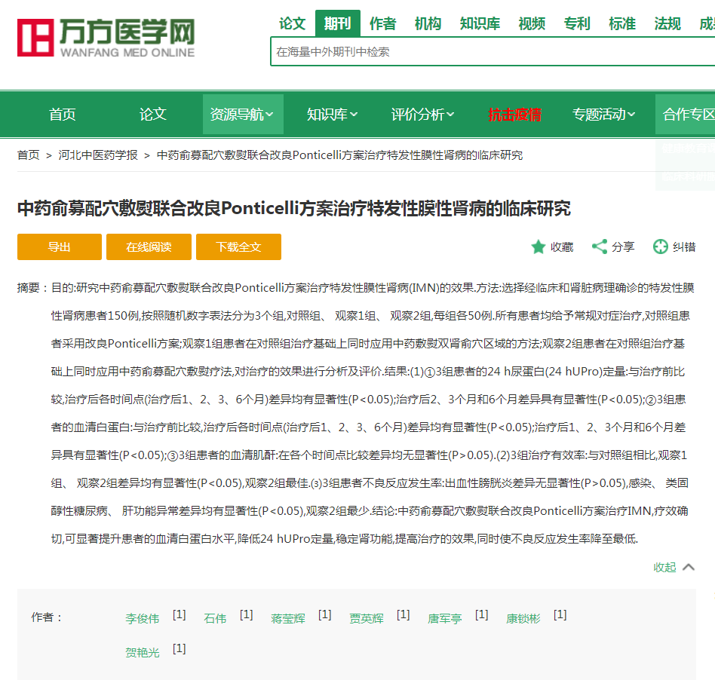Click the 作者： label text
Screen dimensions: 715x680
(47, 617)
